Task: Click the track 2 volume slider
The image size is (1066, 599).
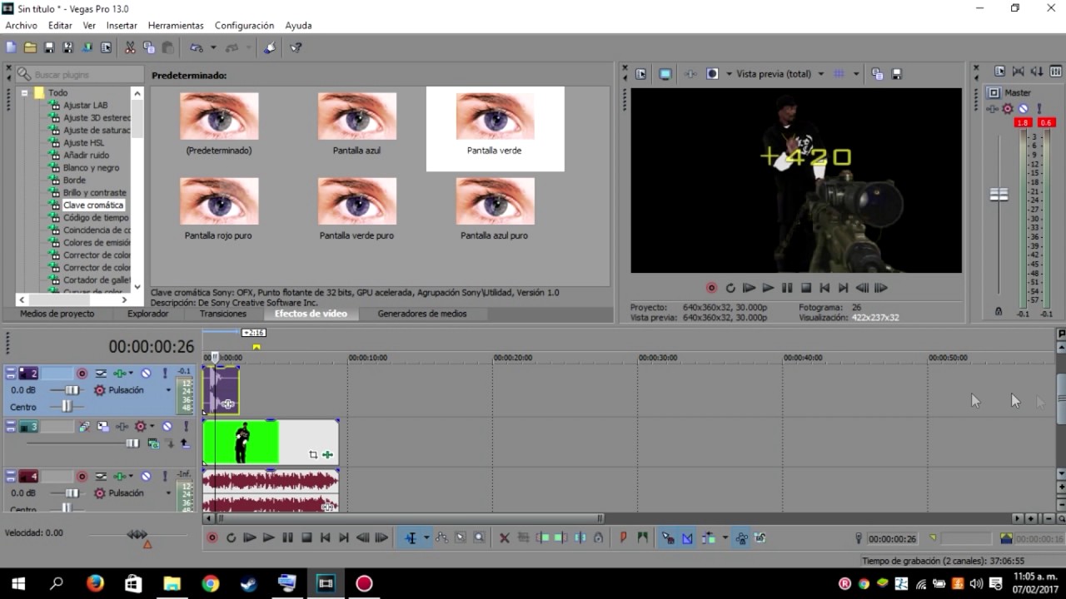Action: tap(72, 390)
